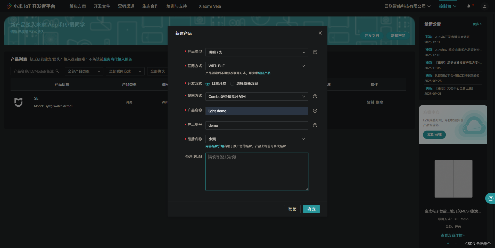Click product name SE in list

pos(36,98)
